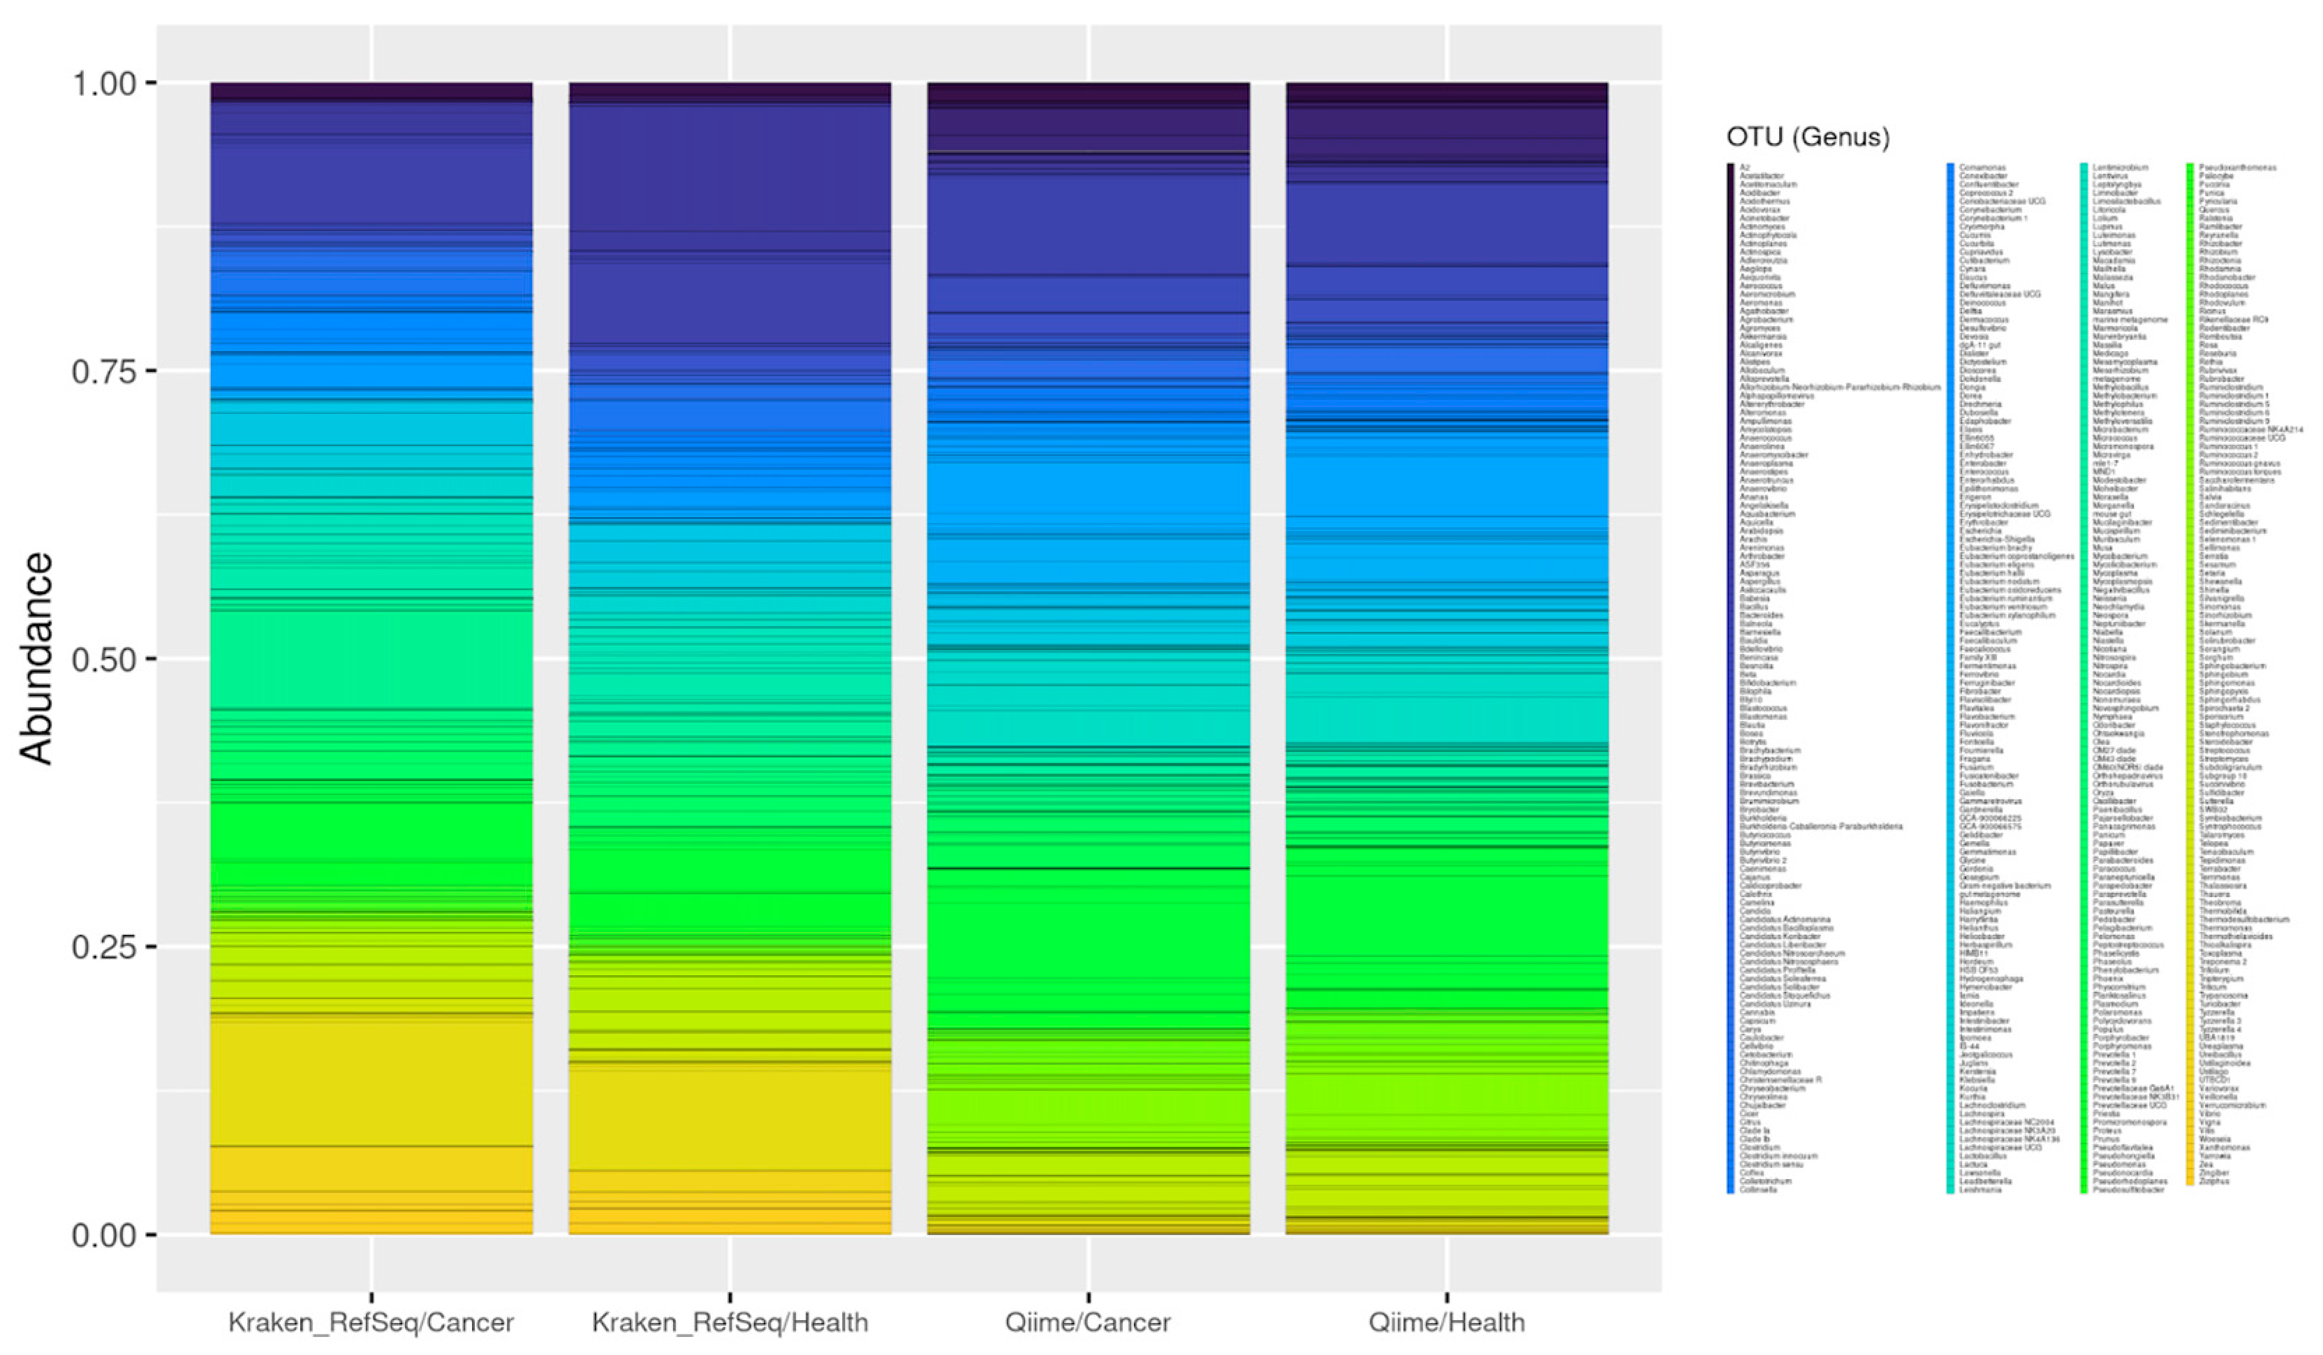This screenshot has width=2323, height=1355.
Task: Click the 0.75 y-axis tick label
Action: tap(103, 371)
